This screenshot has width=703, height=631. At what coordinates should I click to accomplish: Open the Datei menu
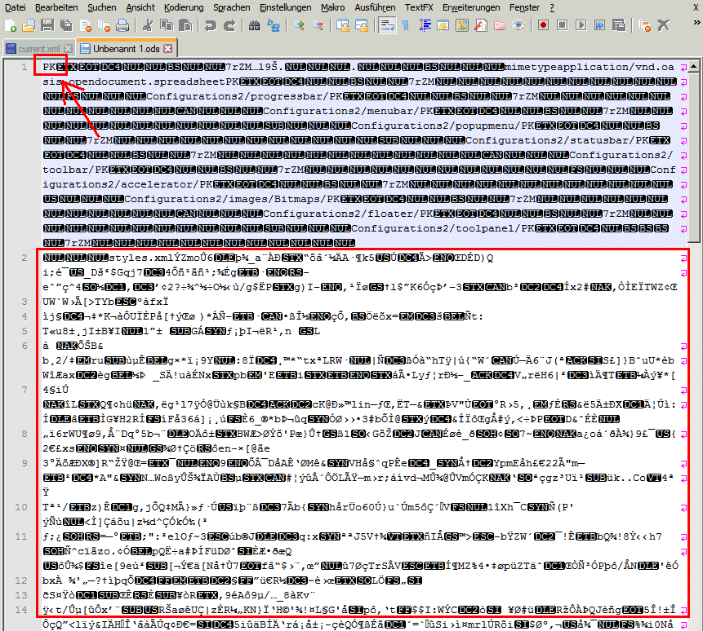point(15,7)
